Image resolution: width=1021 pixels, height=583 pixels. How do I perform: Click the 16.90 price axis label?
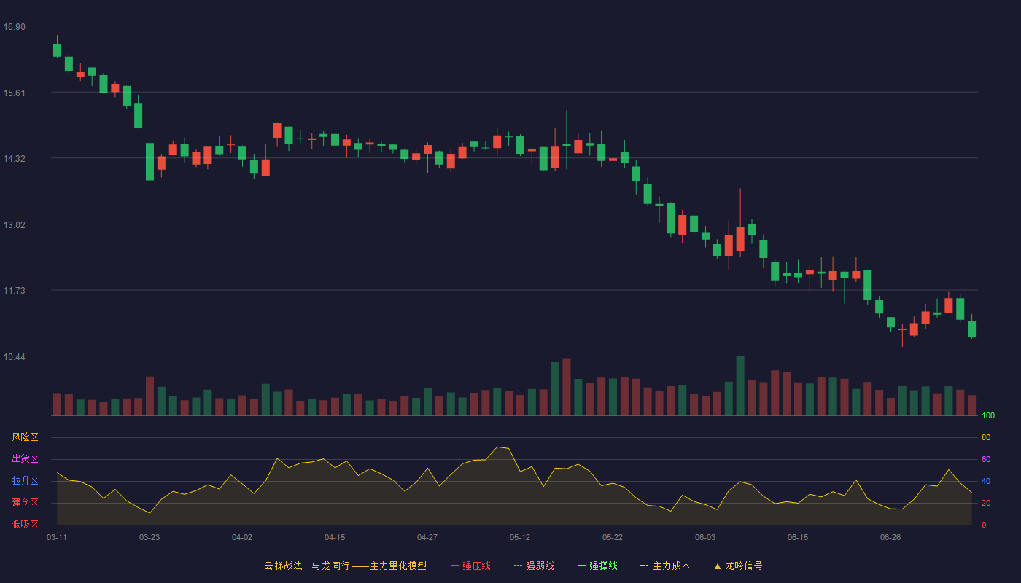[15, 27]
